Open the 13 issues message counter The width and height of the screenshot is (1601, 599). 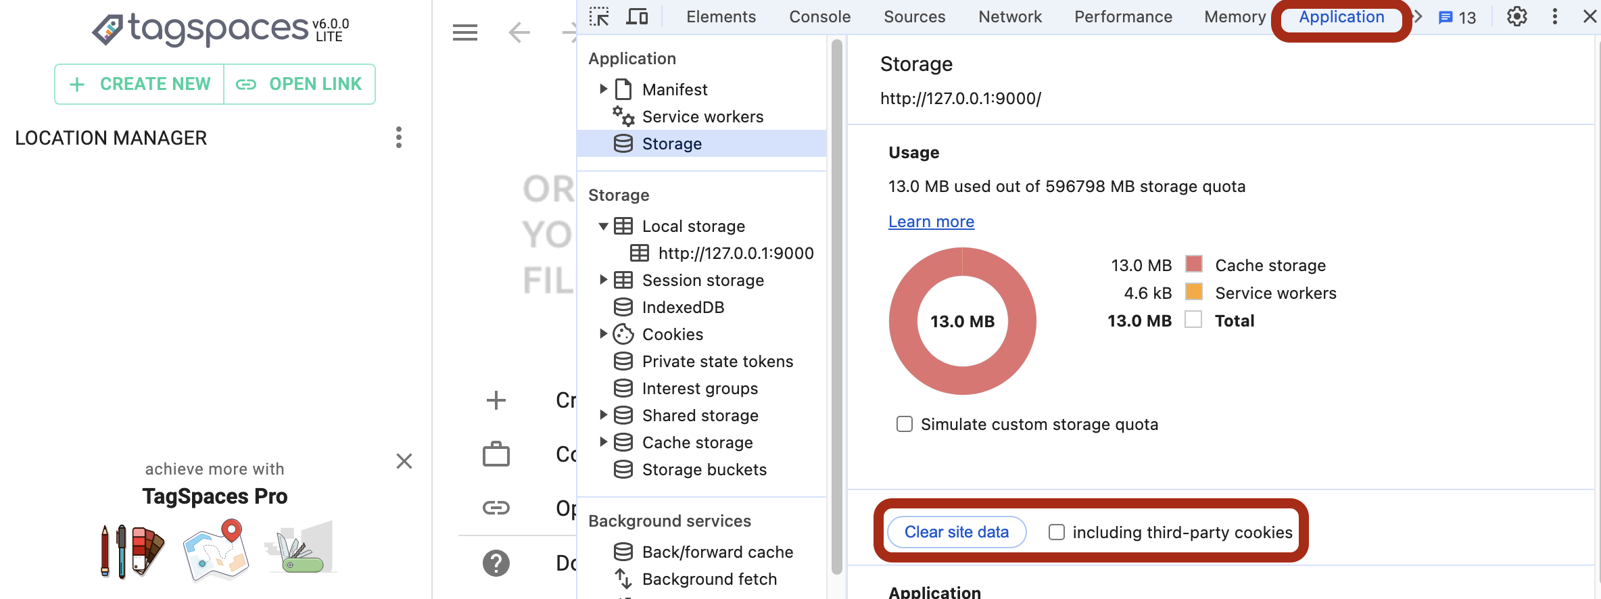pos(1457,18)
